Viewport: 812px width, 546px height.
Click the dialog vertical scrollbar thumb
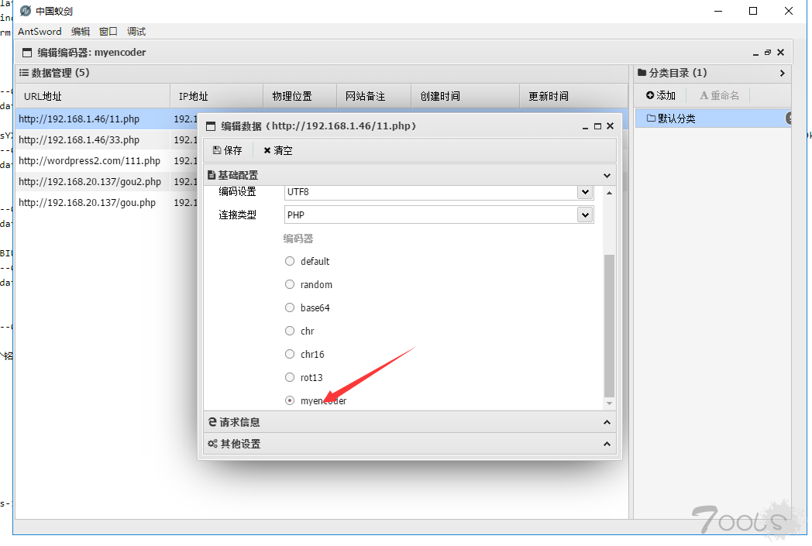point(610,326)
